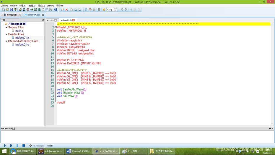Open project using the folder icon
This screenshot has height=155, width=275.
click(x=7, y=10)
